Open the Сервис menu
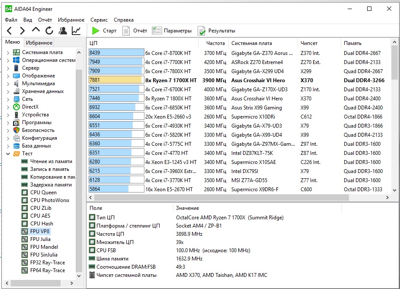The image size is (400, 289). point(99,19)
